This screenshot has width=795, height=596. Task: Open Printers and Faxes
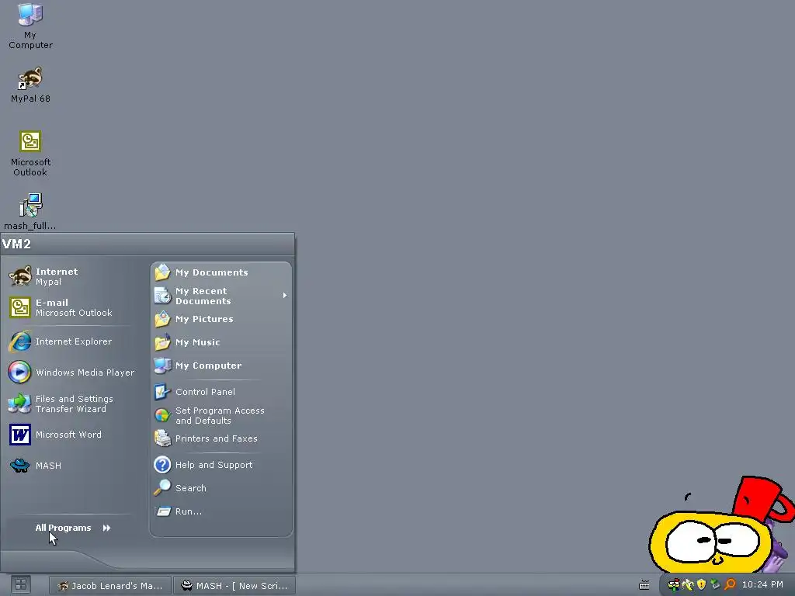click(221, 439)
